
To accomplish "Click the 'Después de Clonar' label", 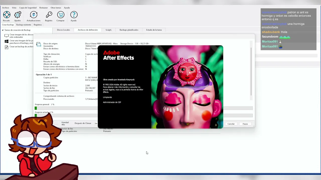I will [x=83, y=123].
